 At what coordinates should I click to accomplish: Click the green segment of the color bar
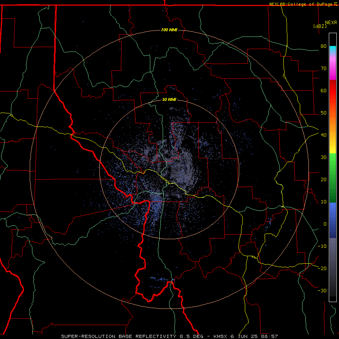click(x=333, y=178)
